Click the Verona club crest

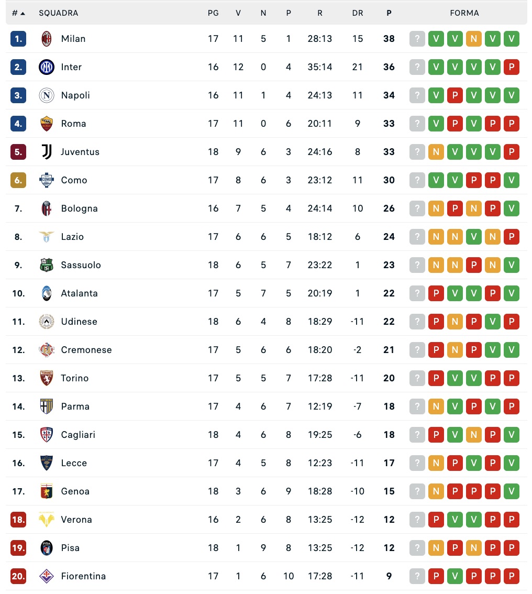point(47,520)
